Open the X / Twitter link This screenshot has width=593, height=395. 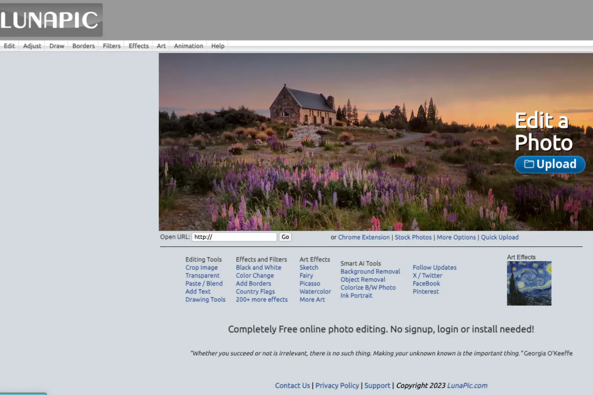point(427,275)
